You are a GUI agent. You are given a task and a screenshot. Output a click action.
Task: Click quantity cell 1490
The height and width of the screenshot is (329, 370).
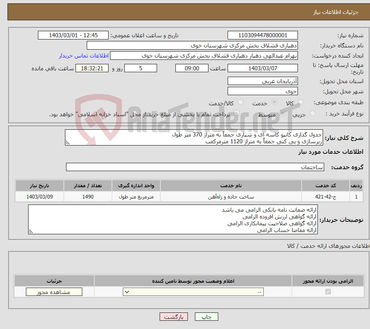88,197
